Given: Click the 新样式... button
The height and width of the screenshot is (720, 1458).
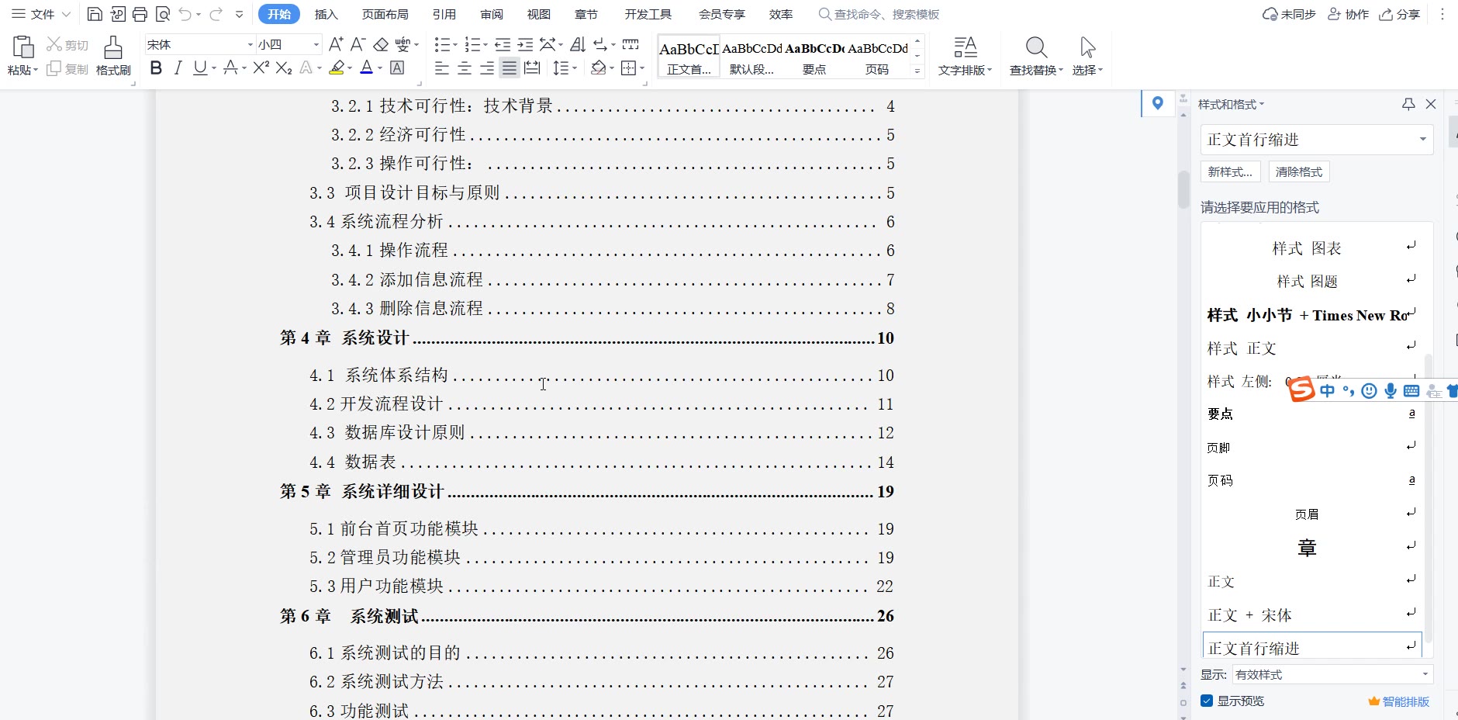Looking at the screenshot, I should point(1231,171).
